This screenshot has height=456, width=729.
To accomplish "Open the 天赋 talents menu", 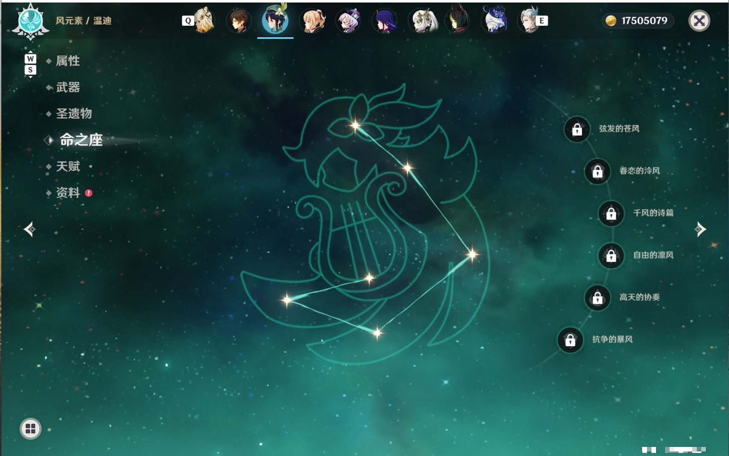I will click(x=68, y=166).
